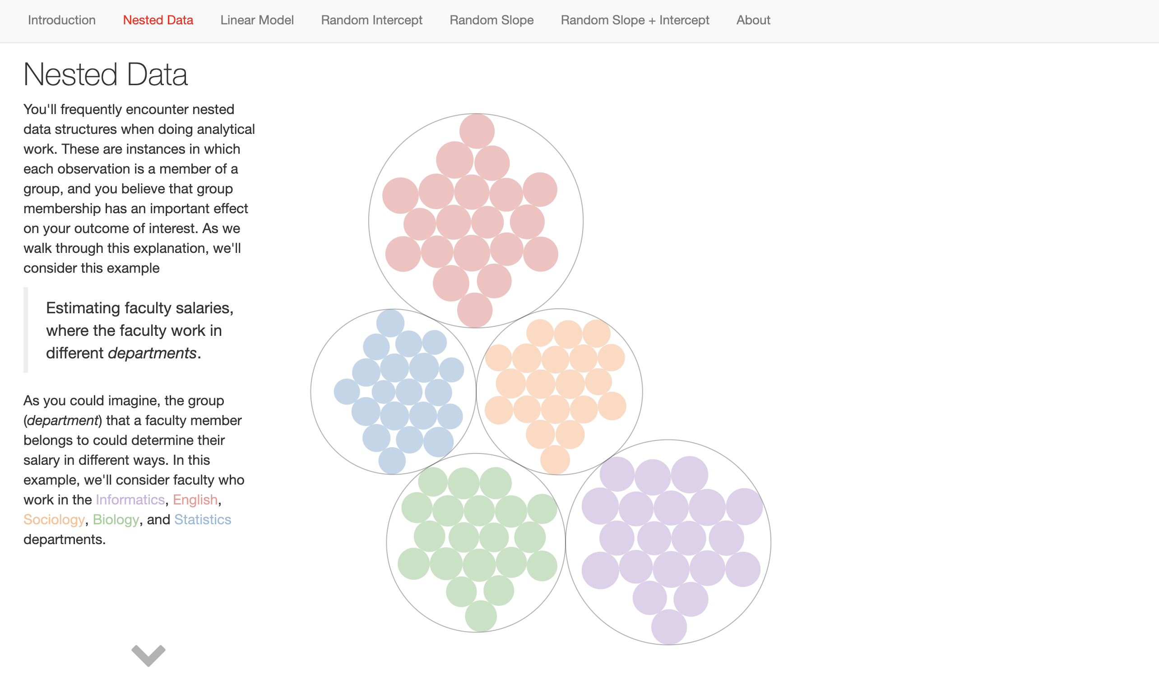
Task: Click the bottommost purple Informatics circle
Action: (x=669, y=627)
